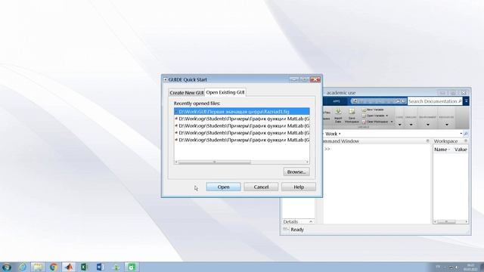The width and height of the screenshot is (484, 272).
Task: Open Google Chrome from the taskbar
Action: pyautogui.click(x=54, y=267)
